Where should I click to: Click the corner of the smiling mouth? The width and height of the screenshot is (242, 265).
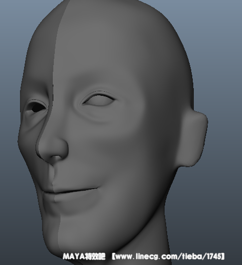tap(96, 188)
